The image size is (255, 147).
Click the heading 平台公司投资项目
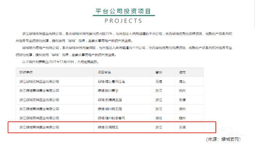[123, 11]
